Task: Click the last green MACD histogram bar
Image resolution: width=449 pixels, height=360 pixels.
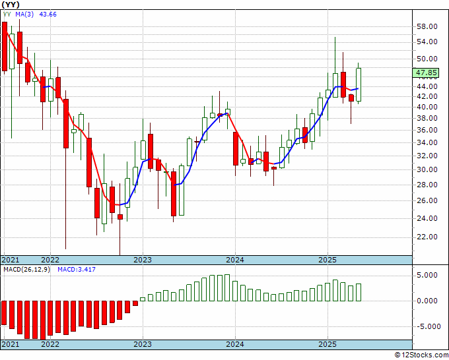Action: pos(359,292)
